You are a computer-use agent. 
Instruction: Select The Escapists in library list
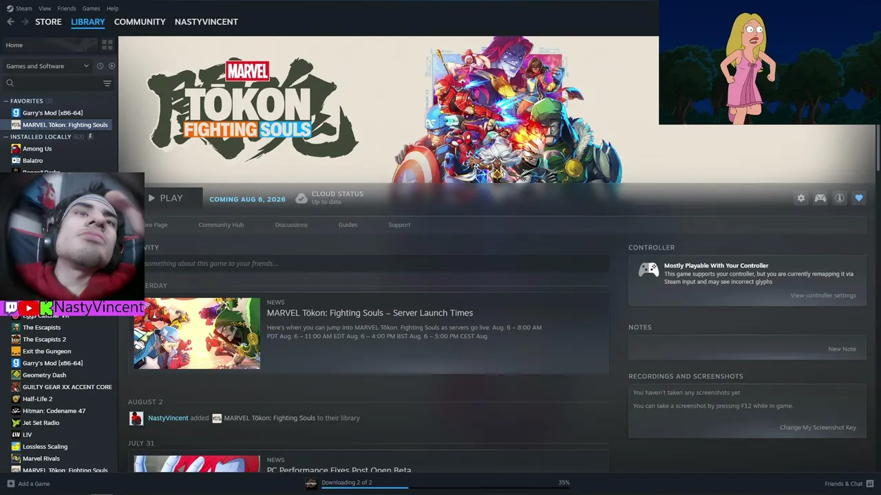pyautogui.click(x=41, y=327)
